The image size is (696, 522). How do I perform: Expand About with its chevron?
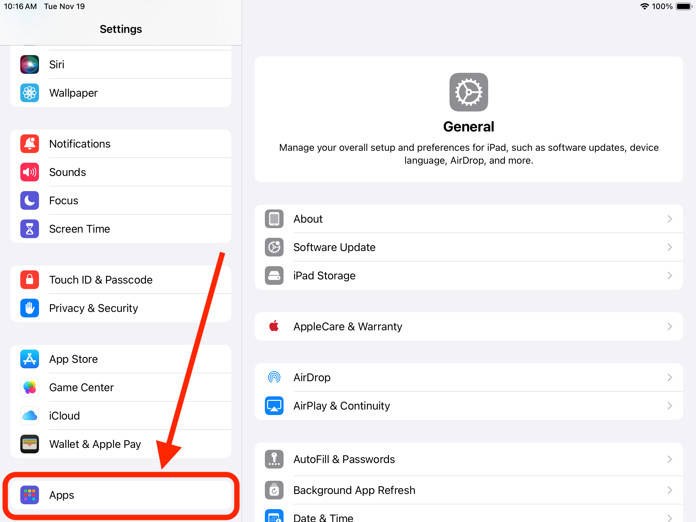tap(670, 219)
